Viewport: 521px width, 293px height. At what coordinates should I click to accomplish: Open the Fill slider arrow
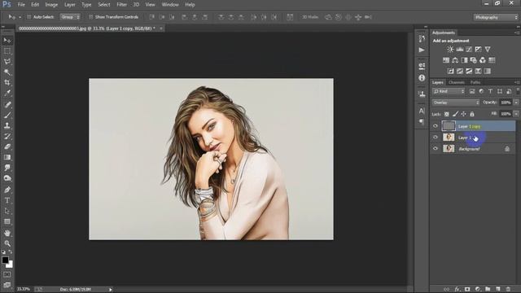point(516,114)
